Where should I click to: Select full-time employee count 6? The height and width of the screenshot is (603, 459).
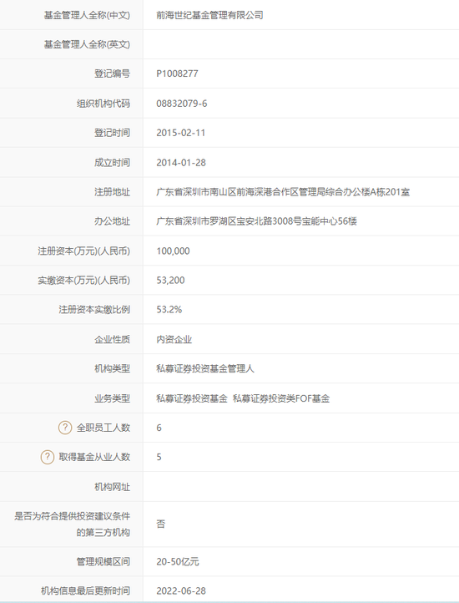point(159,428)
